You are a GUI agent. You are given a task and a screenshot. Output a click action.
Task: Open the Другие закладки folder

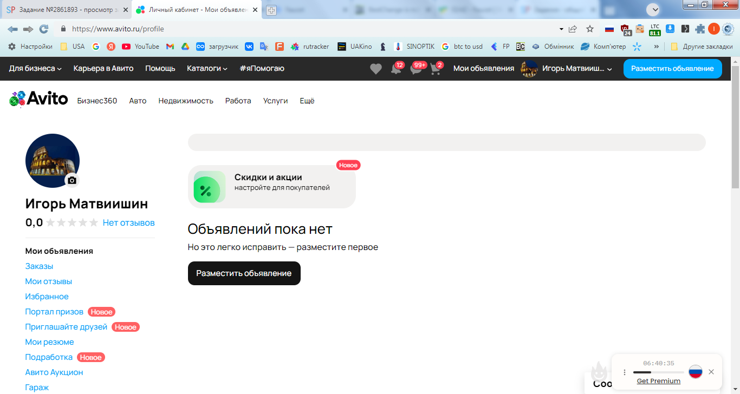(x=702, y=47)
